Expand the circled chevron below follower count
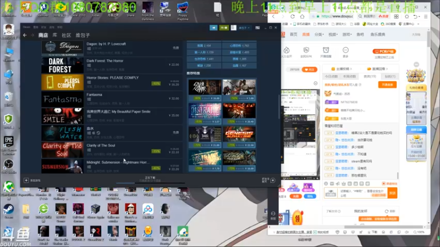Viewport: 440px width, 247px height. 315,83
